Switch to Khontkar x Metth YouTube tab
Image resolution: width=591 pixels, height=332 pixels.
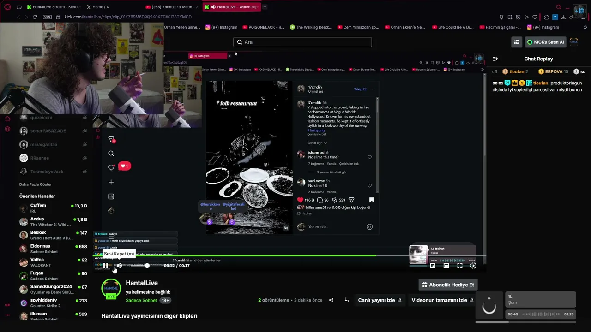[171, 7]
